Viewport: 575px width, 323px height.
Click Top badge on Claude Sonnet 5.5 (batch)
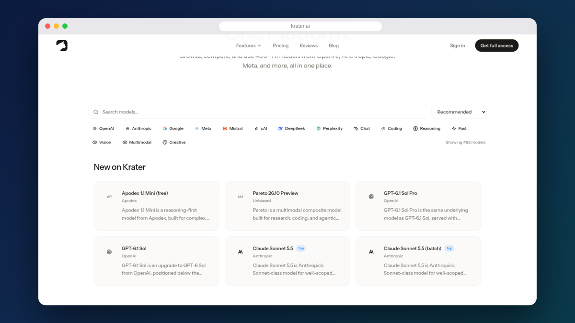click(449, 248)
